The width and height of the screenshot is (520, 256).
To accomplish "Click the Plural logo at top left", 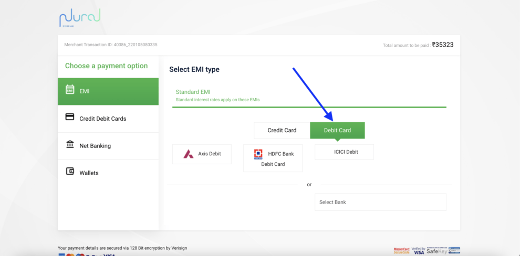I will (x=80, y=17).
